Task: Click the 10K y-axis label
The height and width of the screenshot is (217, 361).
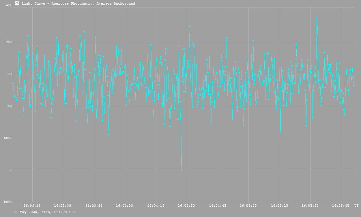Action: coord(9,106)
